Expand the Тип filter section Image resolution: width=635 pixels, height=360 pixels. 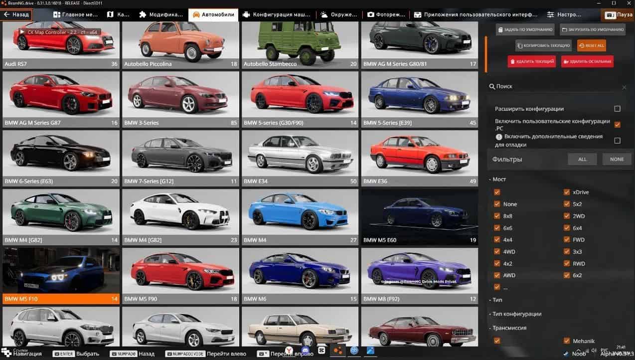(497, 300)
